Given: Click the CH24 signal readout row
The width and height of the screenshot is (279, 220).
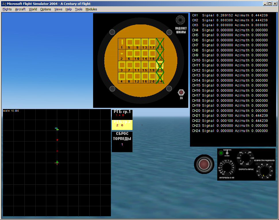Looking at the screenshot, I should pyautogui.click(x=230, y=131).
